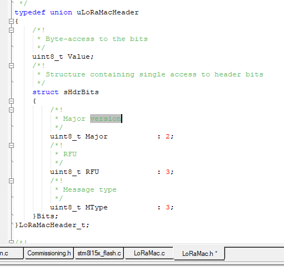
Task: Click the 'Message type' comment
Action: [90, 189]
